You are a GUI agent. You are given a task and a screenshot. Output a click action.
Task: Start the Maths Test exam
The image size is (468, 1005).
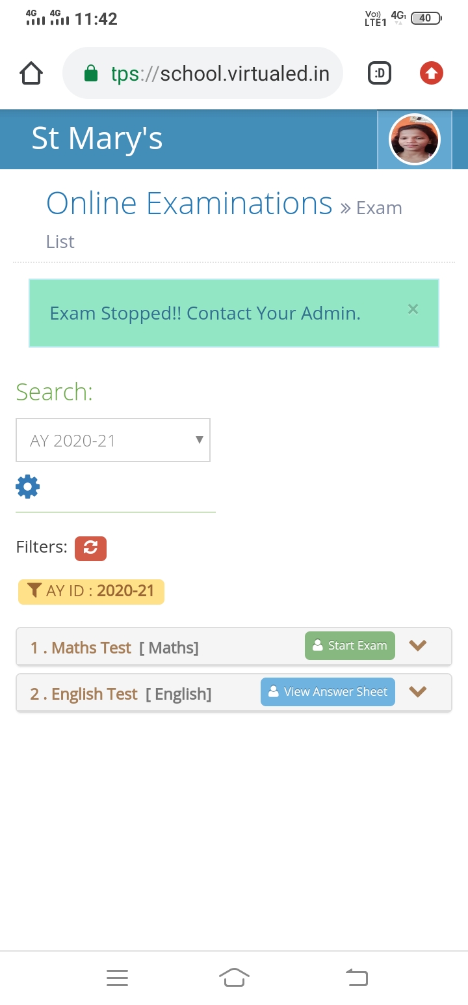[x=350, y=646]
